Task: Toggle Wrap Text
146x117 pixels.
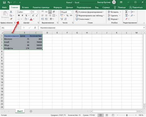Action: [x=54, y=12]
